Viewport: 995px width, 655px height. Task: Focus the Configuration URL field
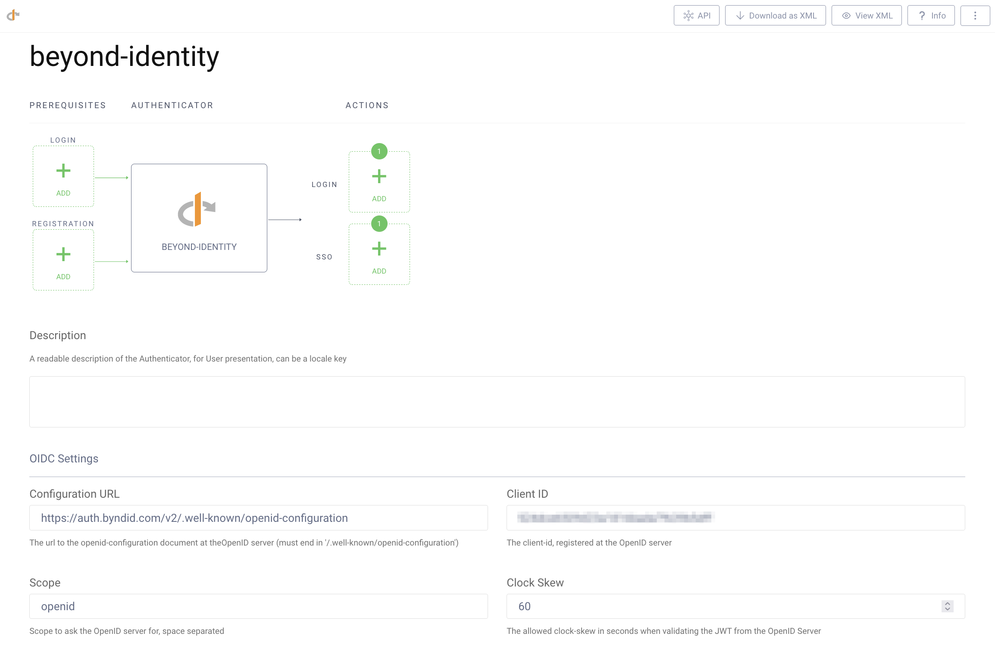point(259,518)
